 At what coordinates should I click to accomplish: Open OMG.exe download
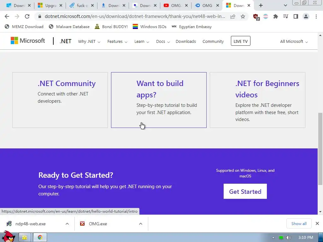(98, 224)
